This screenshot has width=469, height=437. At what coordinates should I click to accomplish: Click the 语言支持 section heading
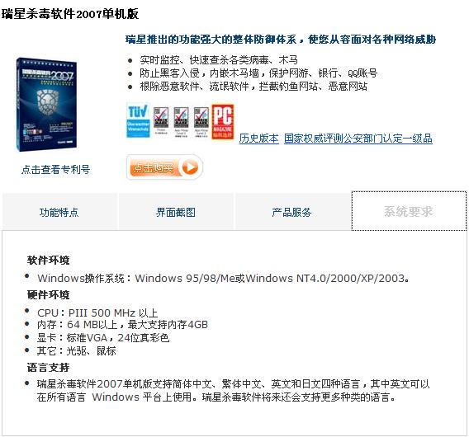click(x=48, y=368)
